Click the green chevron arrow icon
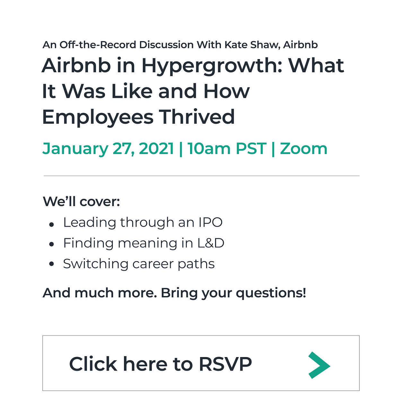Viewport: 411px width, 420px height. tap(319, 365)
